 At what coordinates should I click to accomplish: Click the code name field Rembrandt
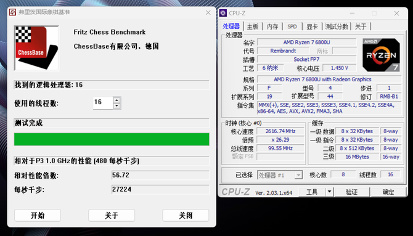[283, 51]
